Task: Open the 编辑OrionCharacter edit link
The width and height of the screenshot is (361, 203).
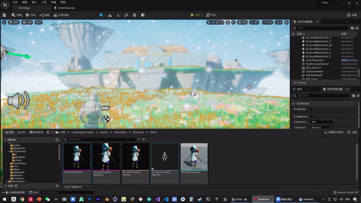Action: click(349, 60)
